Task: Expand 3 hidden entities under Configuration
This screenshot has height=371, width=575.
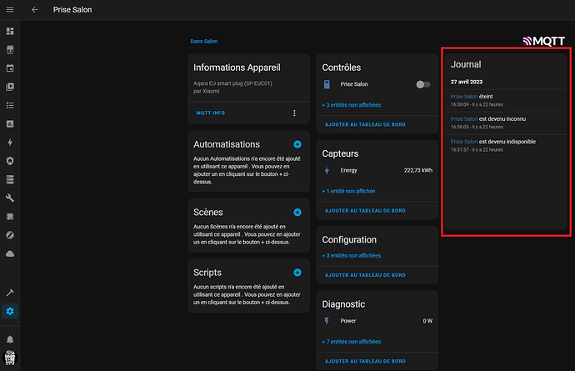Action: (352, 256)
